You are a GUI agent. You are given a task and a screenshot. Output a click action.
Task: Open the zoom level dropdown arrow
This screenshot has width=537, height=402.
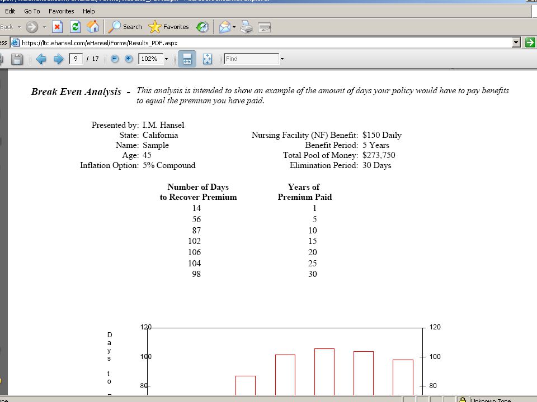[167, 59]
